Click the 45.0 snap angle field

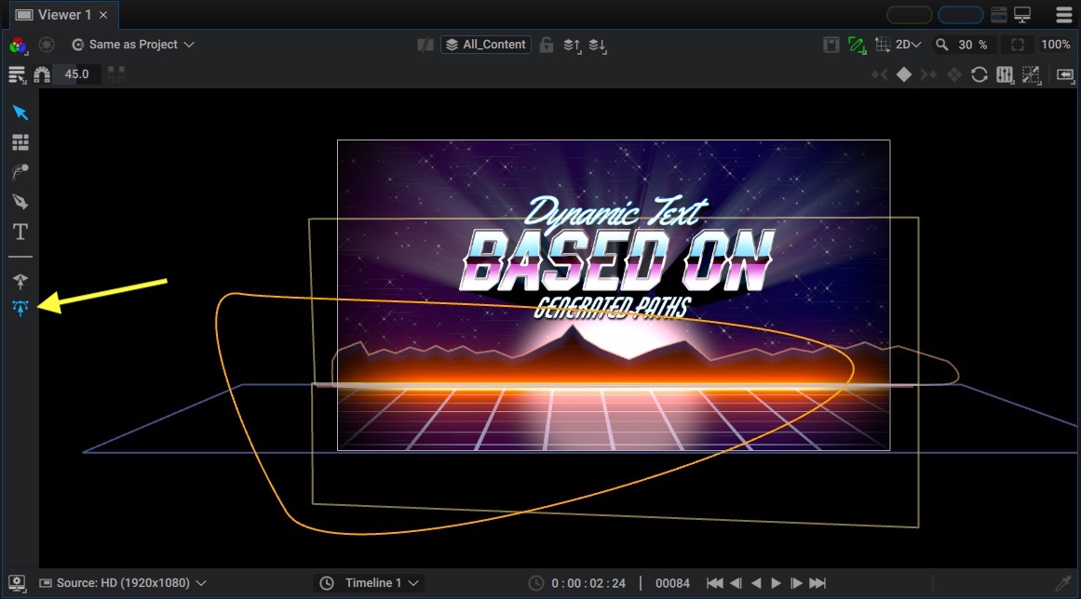(77, 74)
